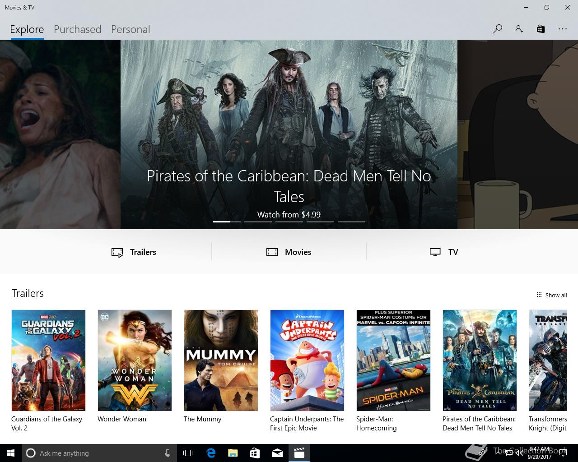Image resolution: width=578 pixels, height=462 pixels.
Task: Open Microsoft Store from the taskbar
Action: [255, 453]
